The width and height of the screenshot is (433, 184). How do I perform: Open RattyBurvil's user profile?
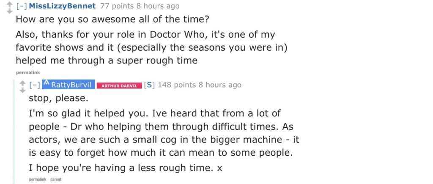pos(72,85)
